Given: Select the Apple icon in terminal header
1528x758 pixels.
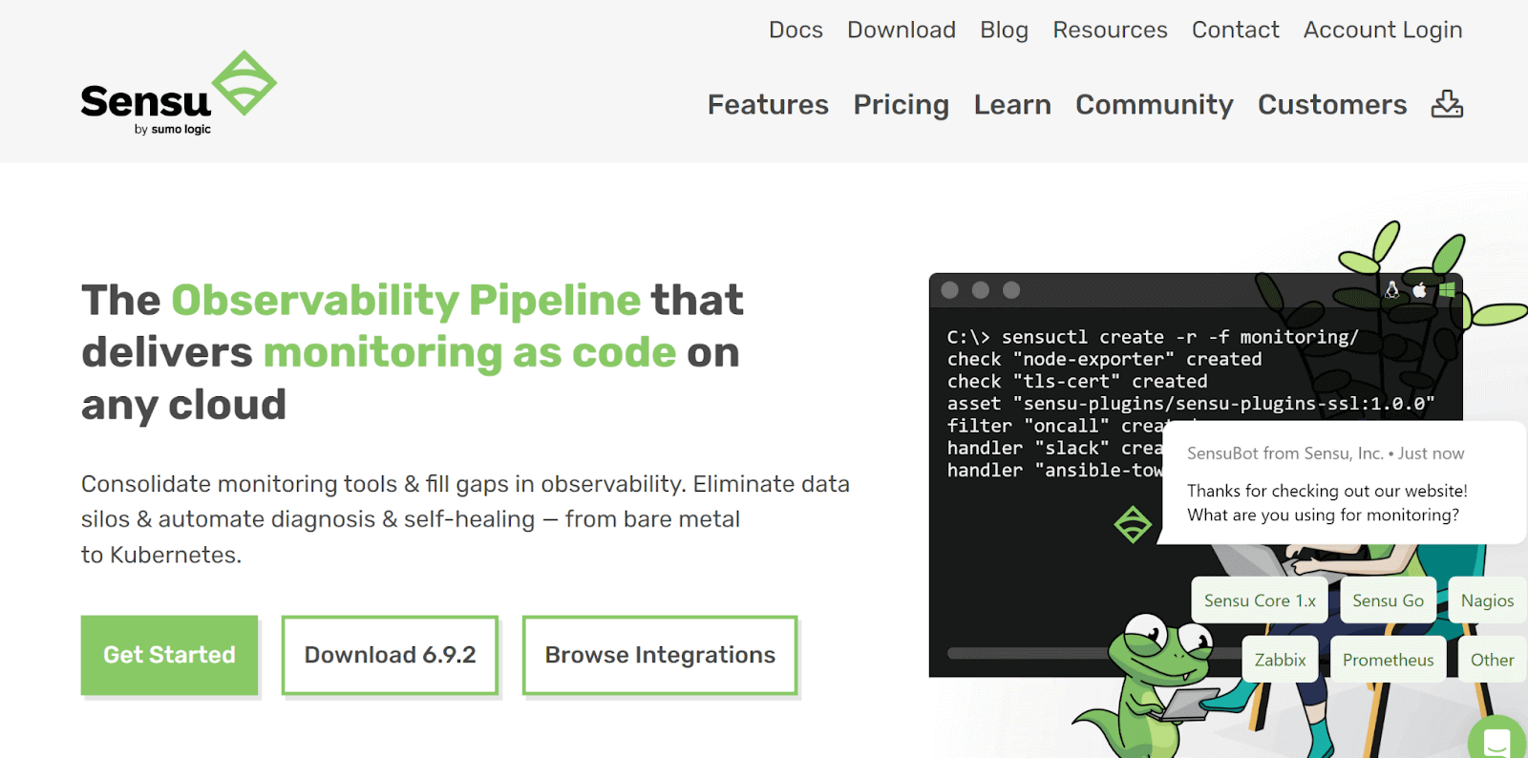Looking at the screenshot, I should (x=1420, y=290).
